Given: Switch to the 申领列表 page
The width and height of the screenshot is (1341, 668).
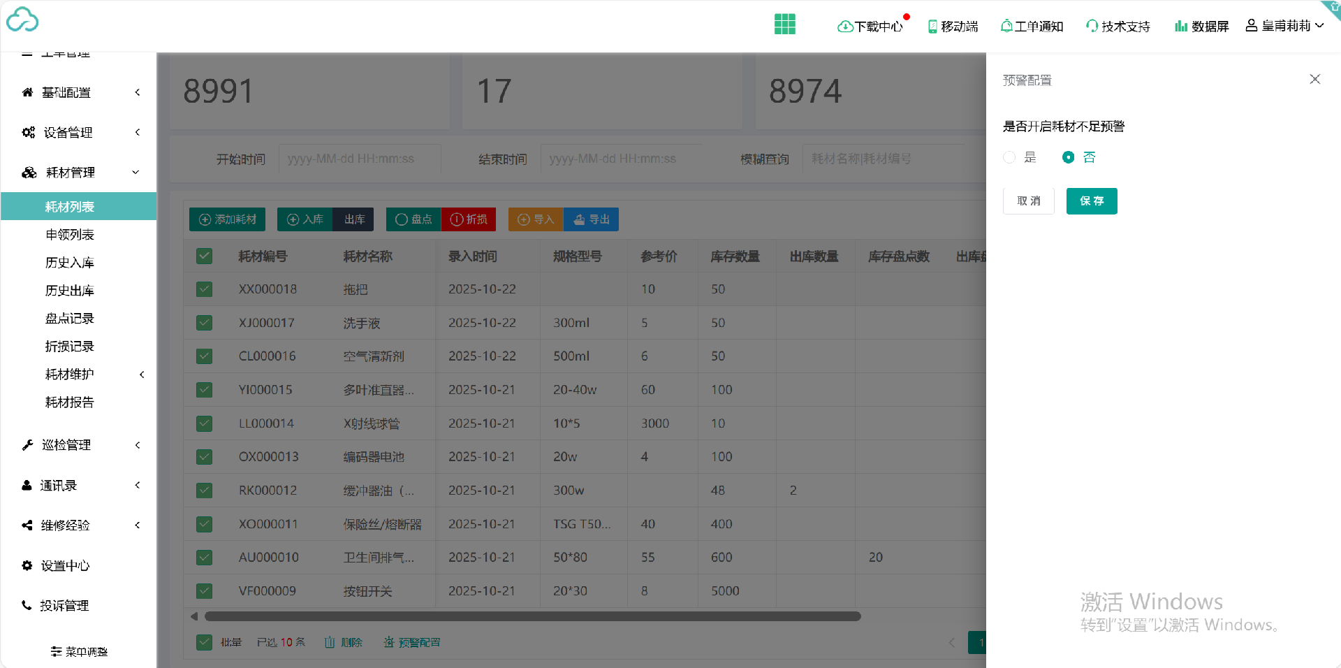Looking at the screenshot, I should tap(70, 234).
